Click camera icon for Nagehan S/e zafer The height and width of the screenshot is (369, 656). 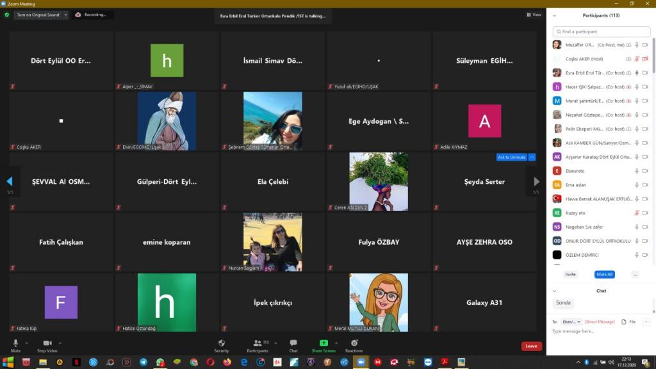(645, 227)
